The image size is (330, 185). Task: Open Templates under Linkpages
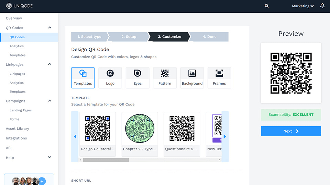point(18,92)
